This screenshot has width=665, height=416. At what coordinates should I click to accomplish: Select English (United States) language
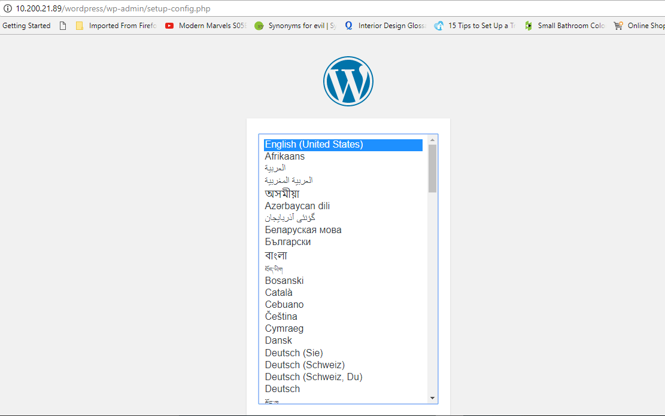(343, 145)
